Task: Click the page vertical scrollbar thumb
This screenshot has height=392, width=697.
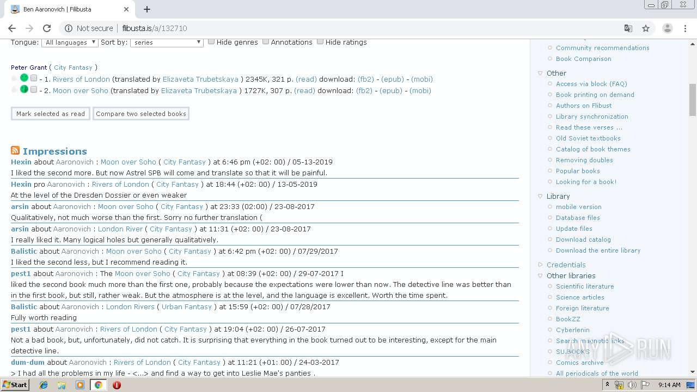Action: pyautogui.click(x=693, y=100)
